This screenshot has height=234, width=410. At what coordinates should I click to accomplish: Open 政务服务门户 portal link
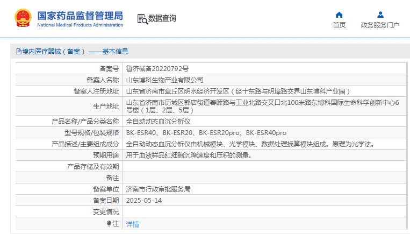[x=380, y=25]
